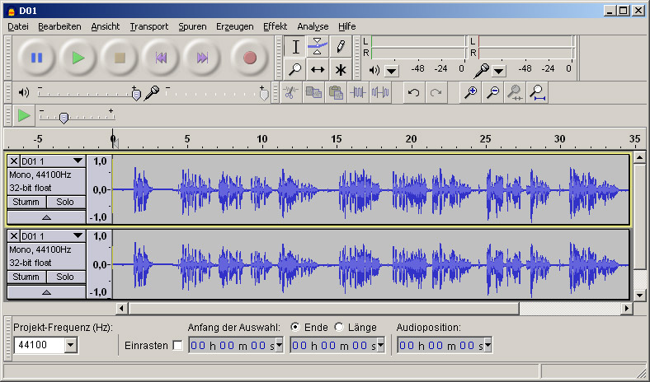650x382 pixels.
Task: Click the playback speed slider handle
Action: (x=64, y=119)
